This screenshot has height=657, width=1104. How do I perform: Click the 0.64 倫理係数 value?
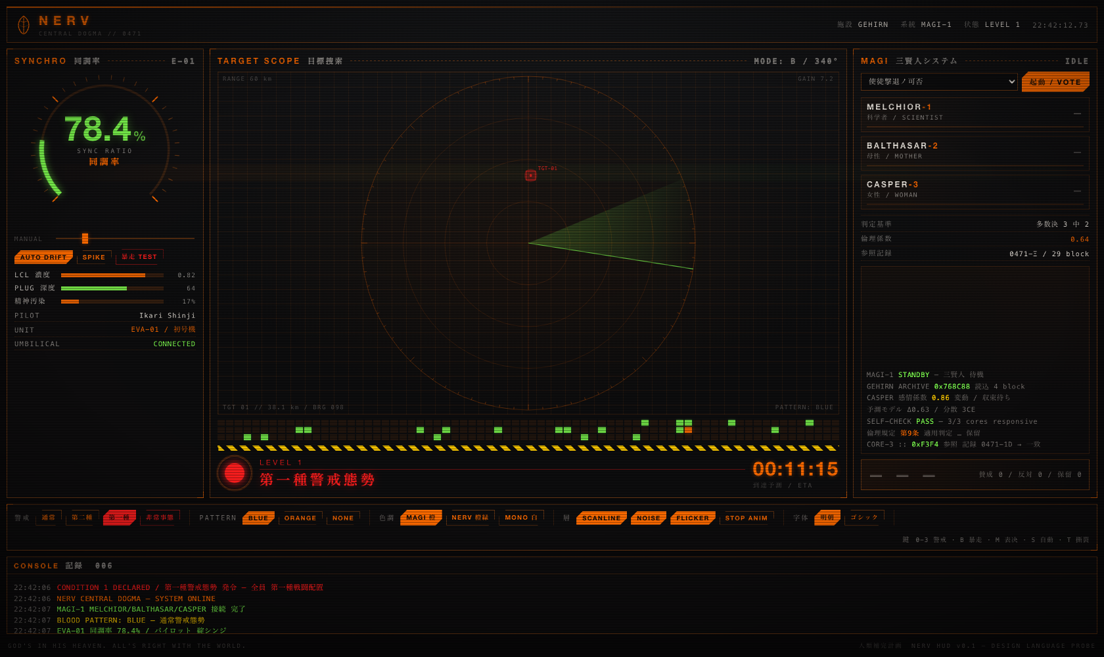[1080, 239]
